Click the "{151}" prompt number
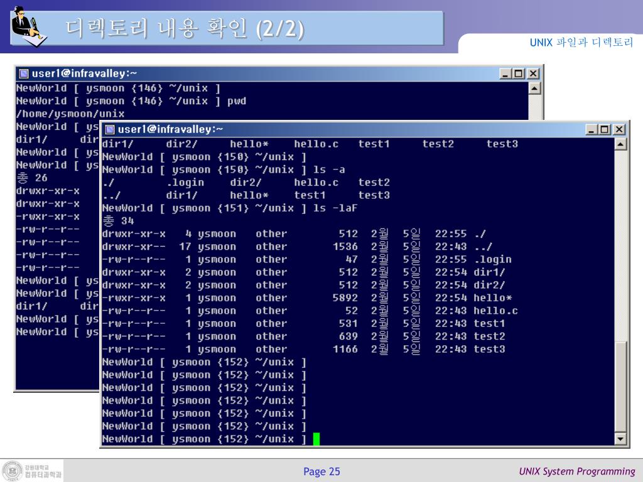 pyautogui.click(x=233, y=208)
